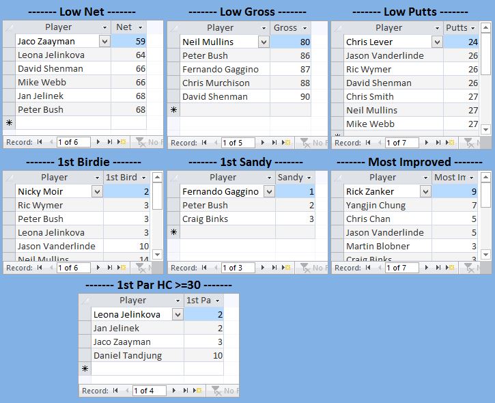The width and height of the screenshot is (495, 403).
Task: Open Player column filter in Most Improved
Action: point(426,178)
